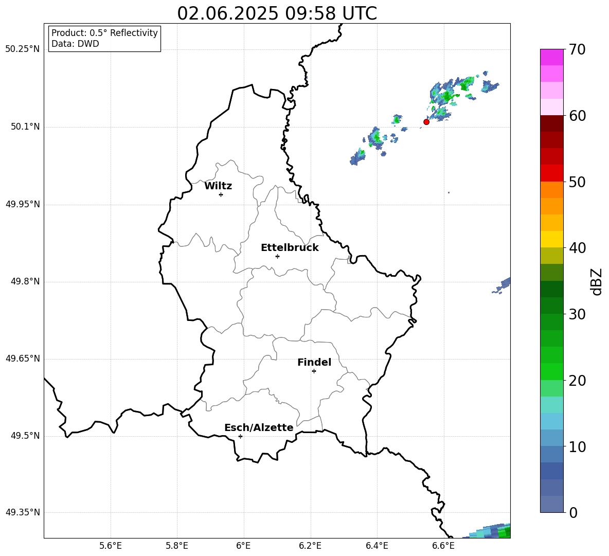Image resolution: width=609 pixels, height=556 pixels.
Task: Click the 49.65°N latitude label
Action: coord(22,358)
